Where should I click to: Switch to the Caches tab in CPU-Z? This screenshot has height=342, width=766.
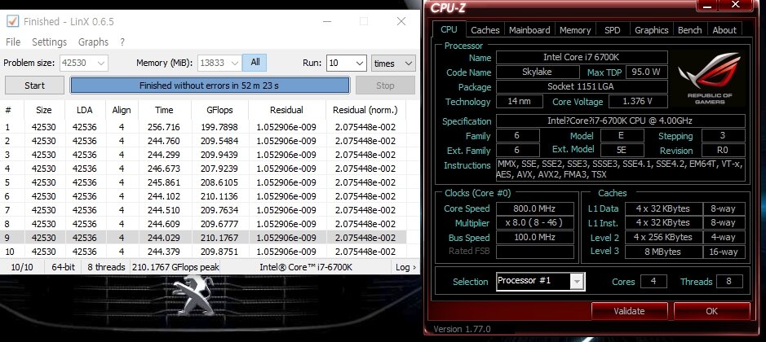point(485,30)
